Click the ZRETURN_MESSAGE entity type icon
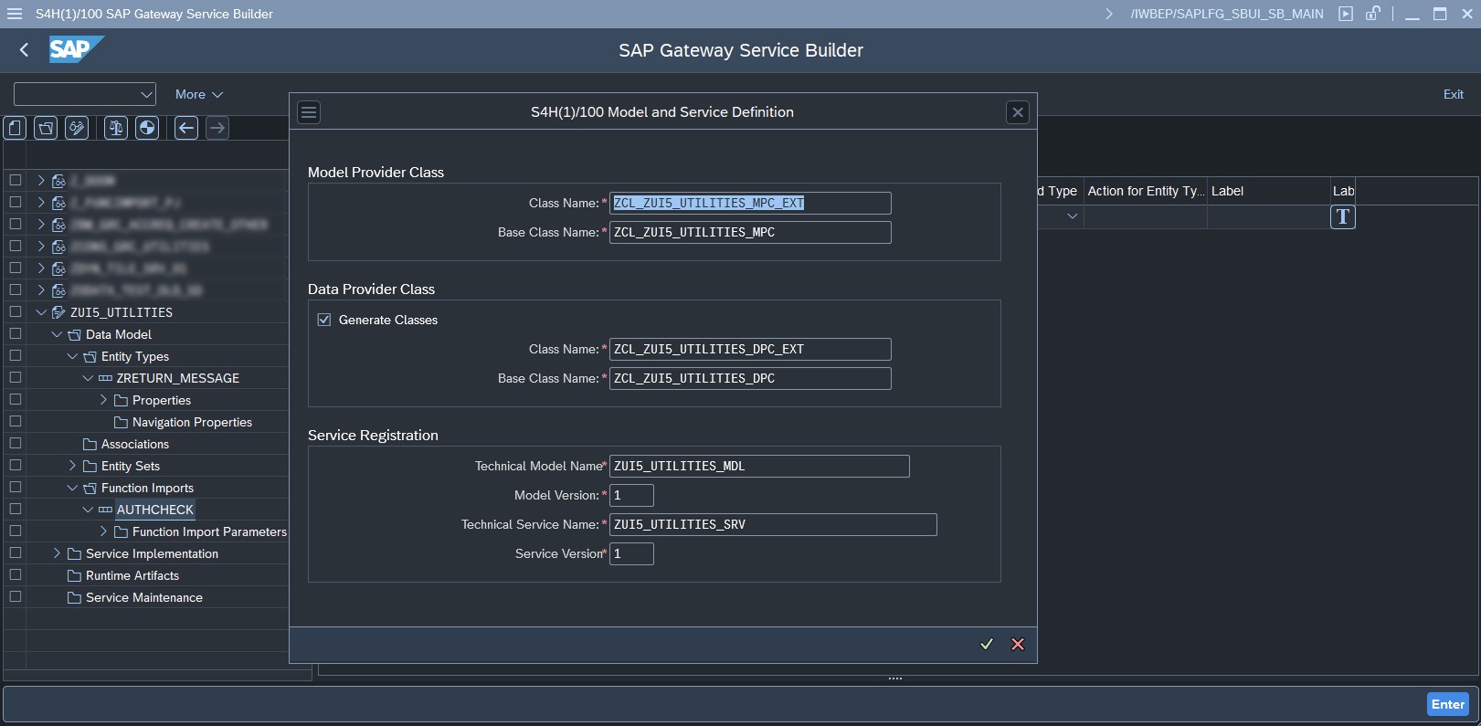Viewport: 1481px width, 726px height. (x=105, y=379)
